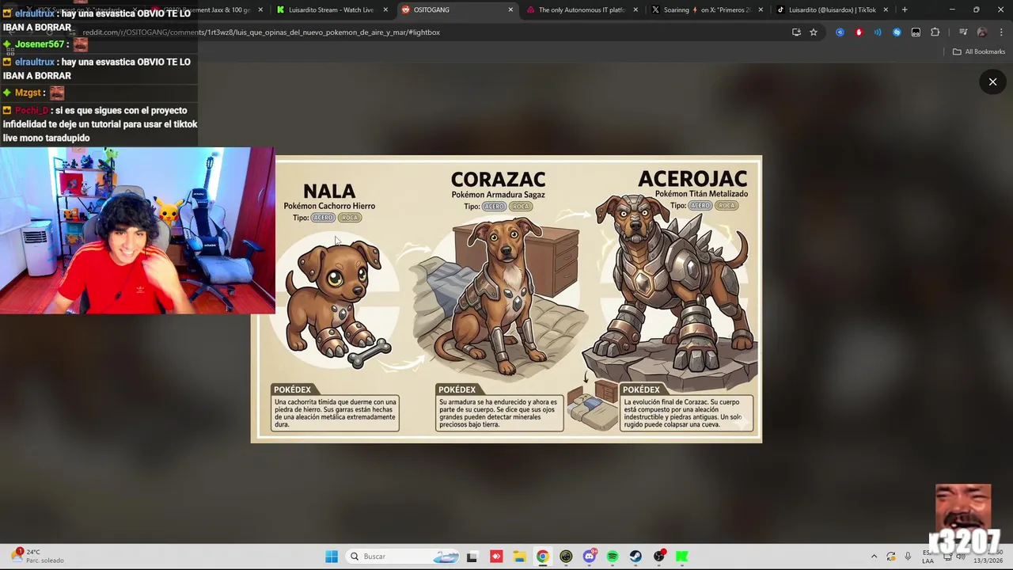Open the Extensions puzzle menu
Image resolution: width=1013 pixels, height=570 pixels.
[x=935, y=32]
